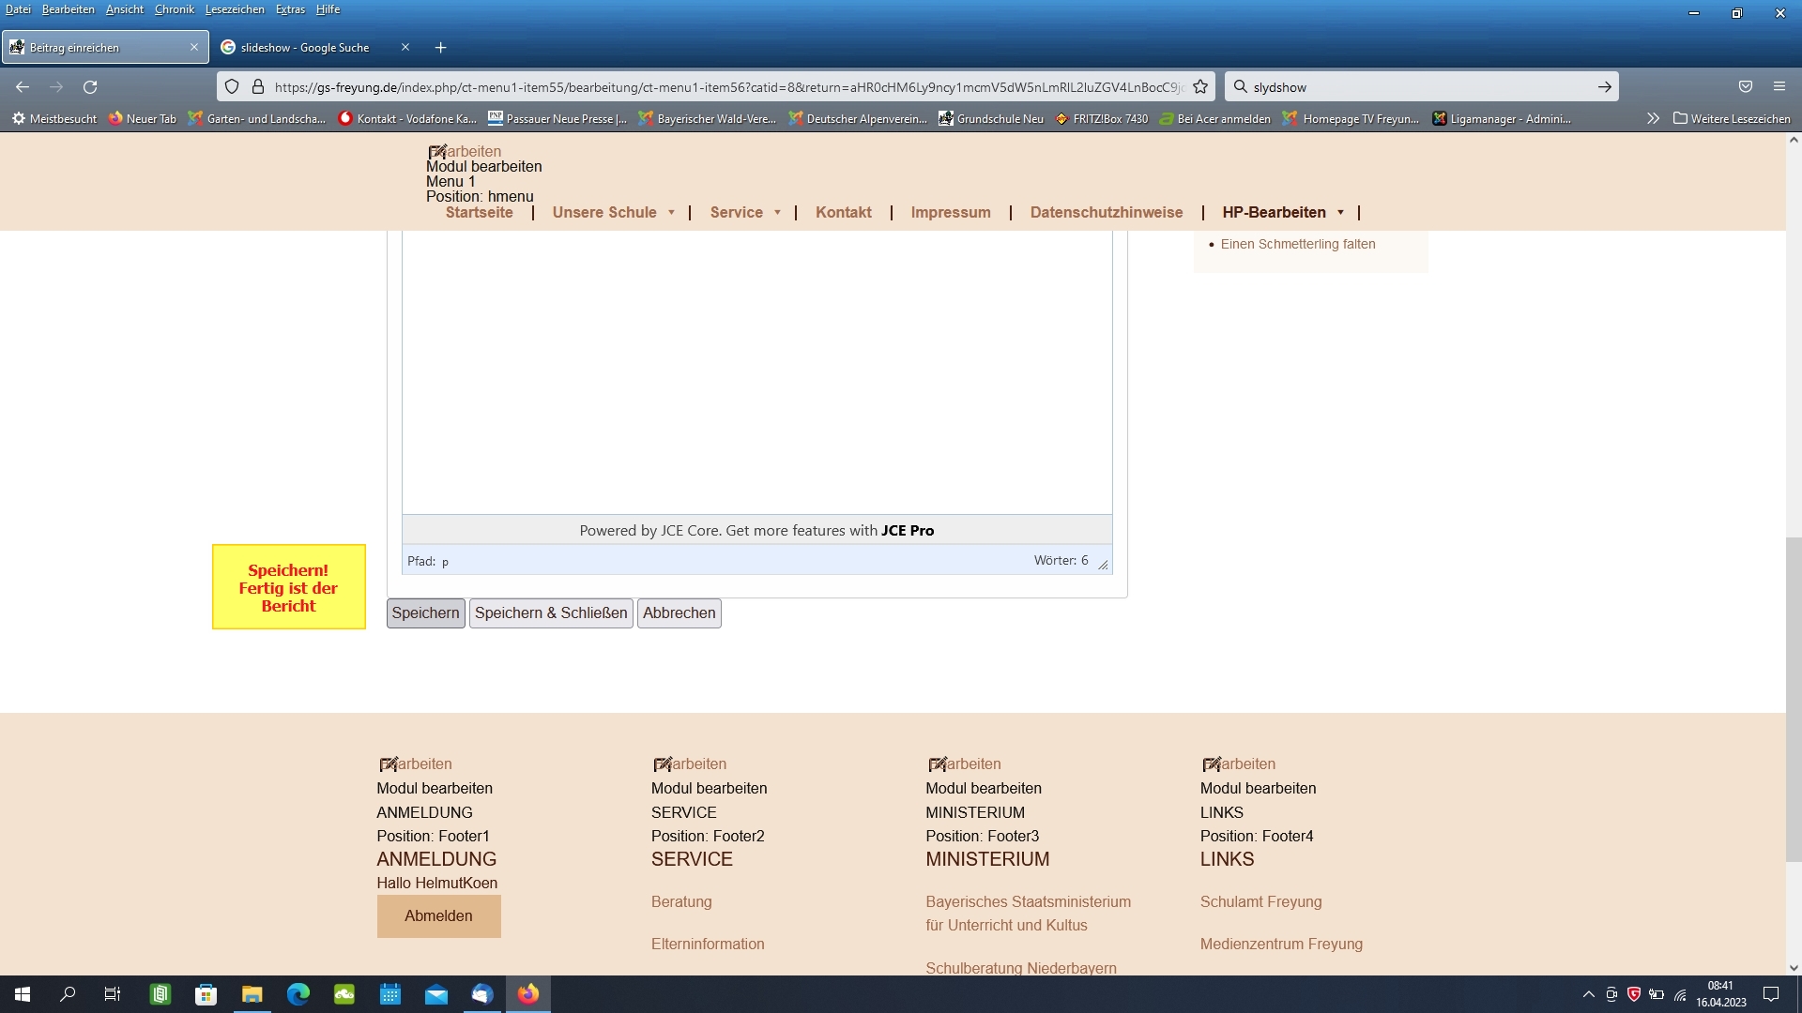Click the Speichern & Schließen button
1802x1013 pixels.
(551, 613)
